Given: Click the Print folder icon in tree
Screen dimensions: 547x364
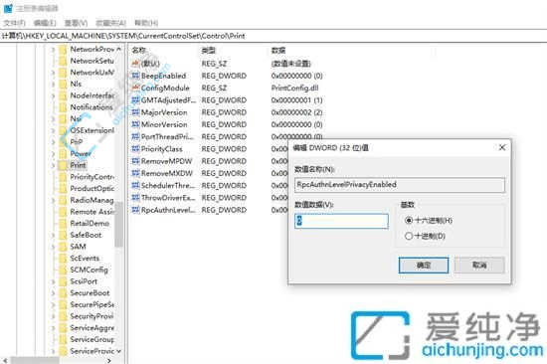Looking at the screenshot, I should pyautogui.click(x=63, y=165).
